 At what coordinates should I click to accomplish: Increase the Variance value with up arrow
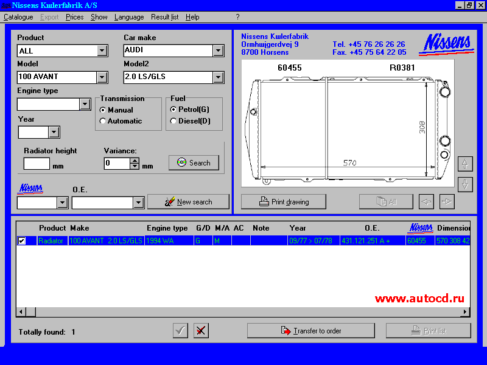coord(135,161)
